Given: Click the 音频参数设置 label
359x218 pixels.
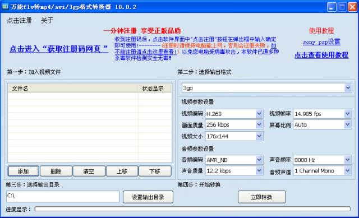Looking at the screenshot, I should coord(197,149).
